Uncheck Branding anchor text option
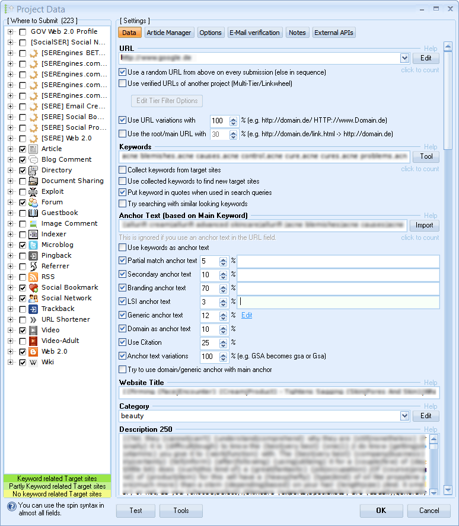The height and width of the screenshot is (526, 459). coord(123,288)
